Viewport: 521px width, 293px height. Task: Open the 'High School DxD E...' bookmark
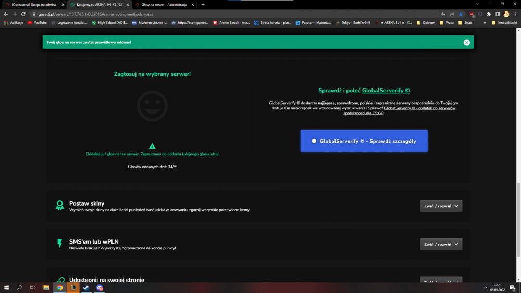click(110, 23)
